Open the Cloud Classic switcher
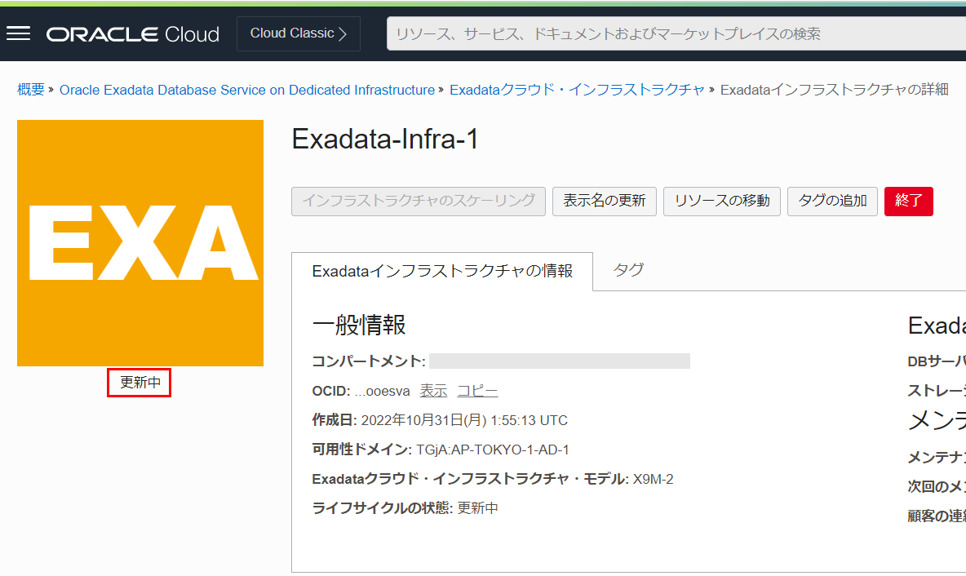This screenshot has width=966, height=576. (299, 33)
